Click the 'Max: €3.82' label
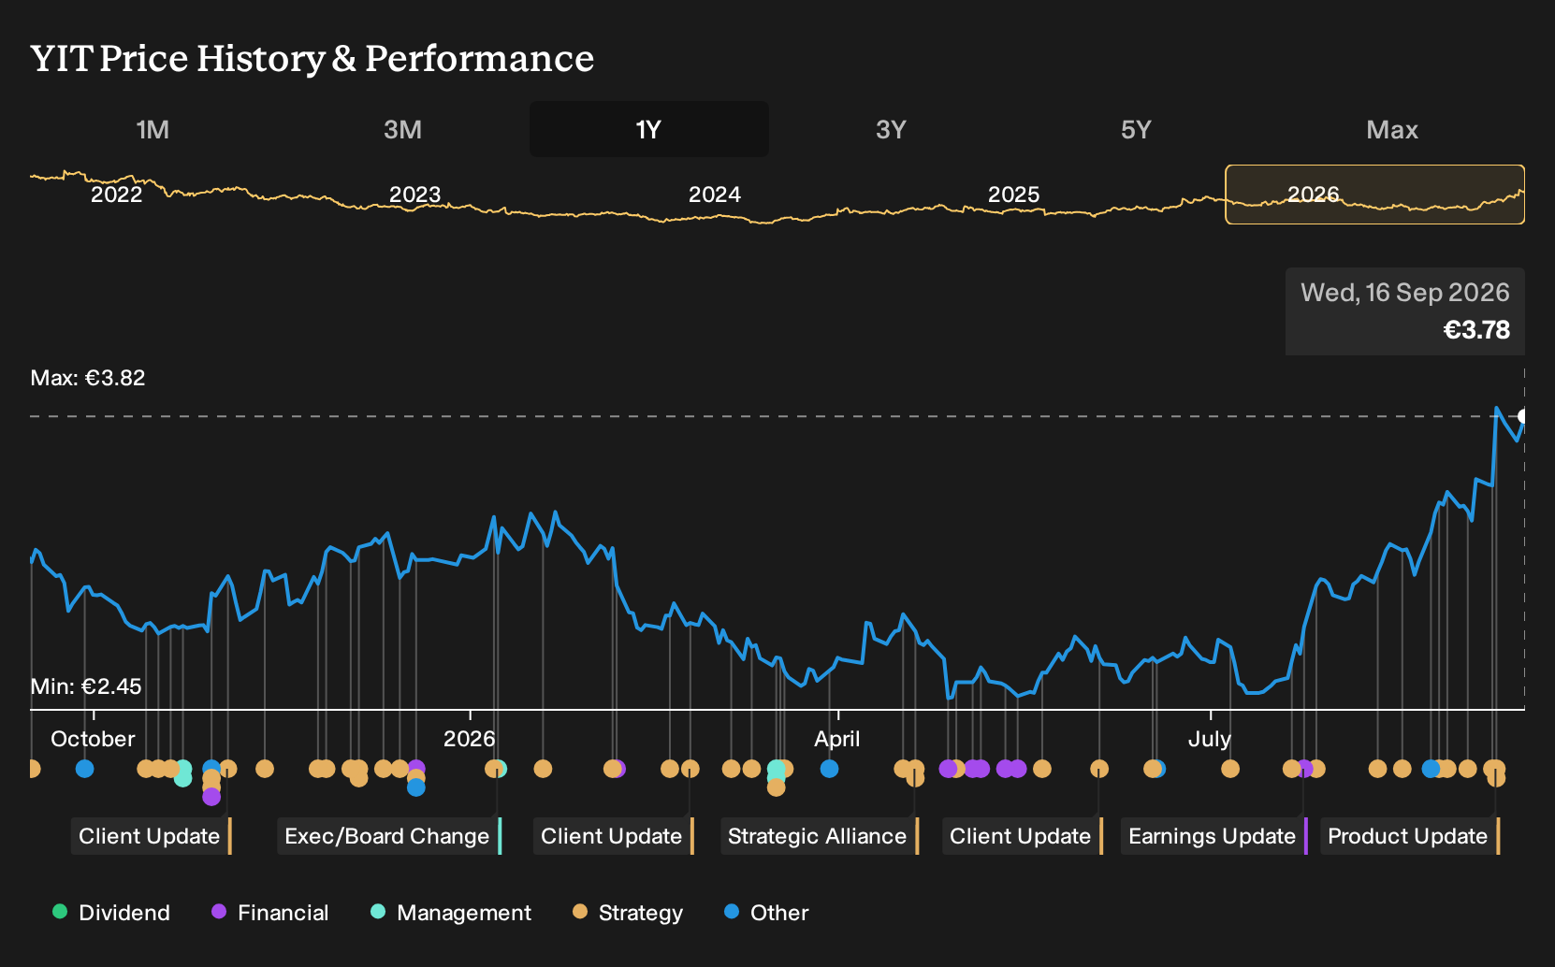The width and height of the screenshot is (1555, 967). [88, 378]
